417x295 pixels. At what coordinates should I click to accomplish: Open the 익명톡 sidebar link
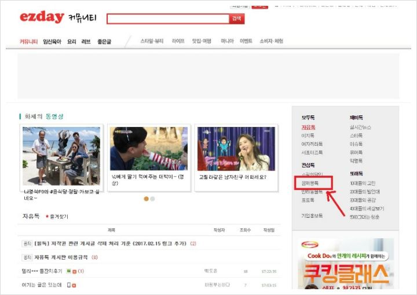tap(356, 161)
